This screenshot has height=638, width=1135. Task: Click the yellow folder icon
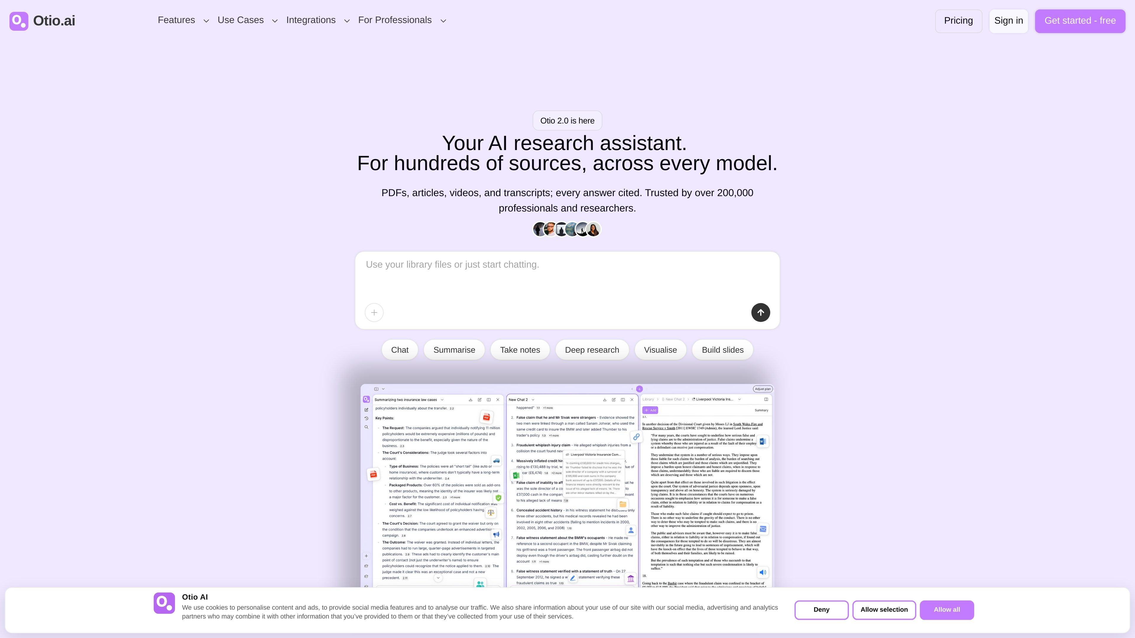pyautogui.click(x=622, y=504)
